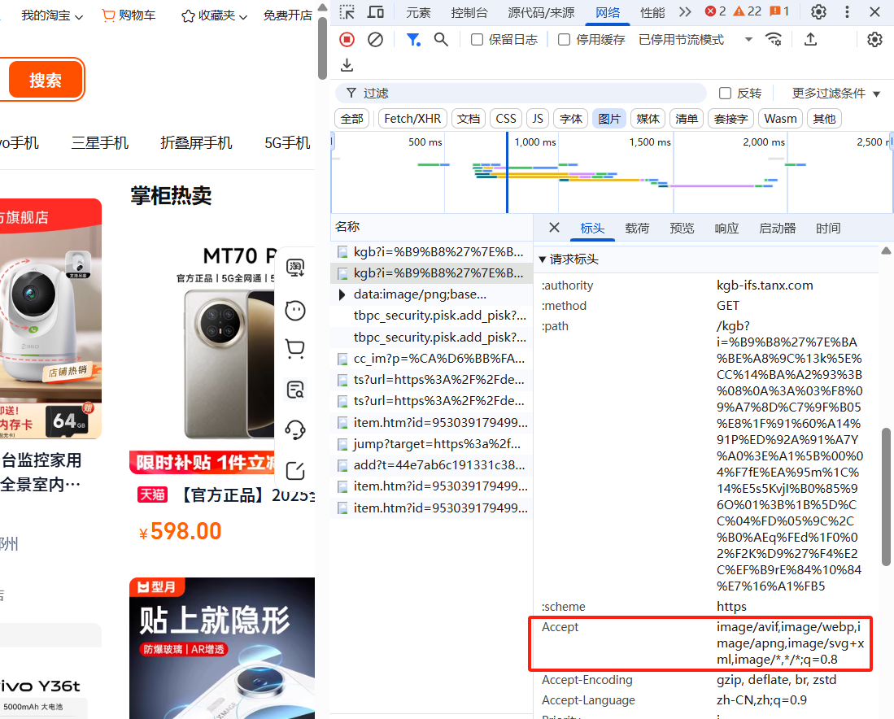Open the 载荷 detail tab
The height and width of the screenshot is (719, 894).
pyautogui.click(x=637, y=228)
